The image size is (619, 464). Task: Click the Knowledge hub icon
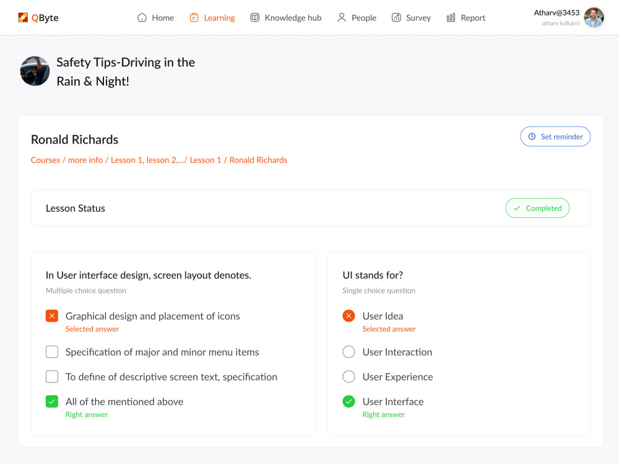254,17
